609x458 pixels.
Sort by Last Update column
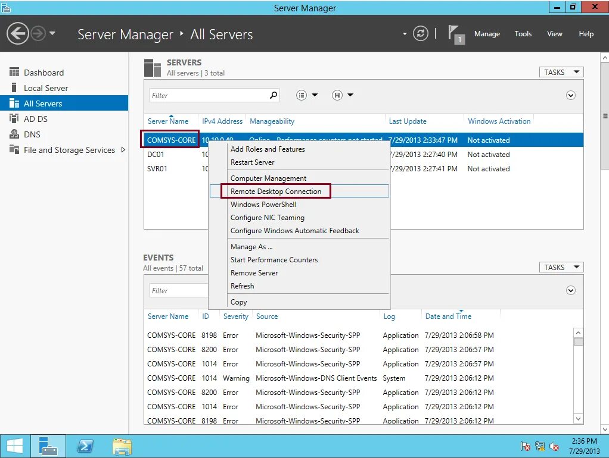coord(408,121)
